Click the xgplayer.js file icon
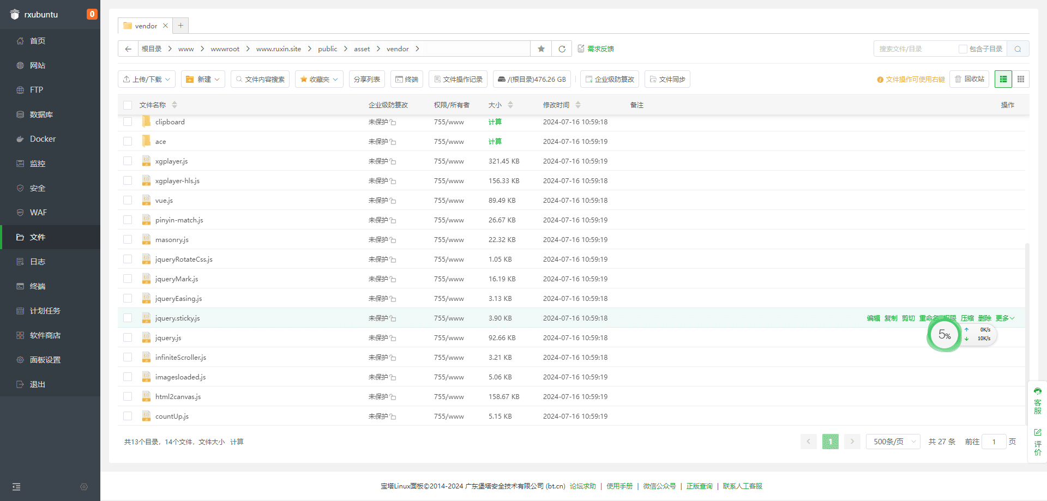The height and width of the screenshot is (501, 1047). 146,161
